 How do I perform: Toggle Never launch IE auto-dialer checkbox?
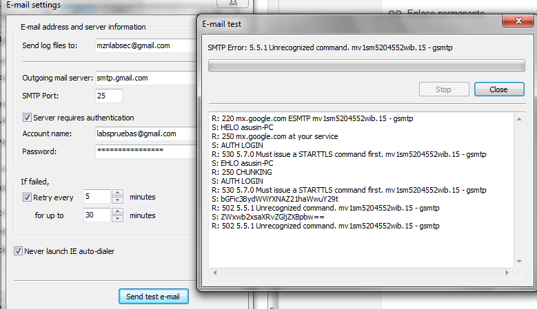point(18,251)
